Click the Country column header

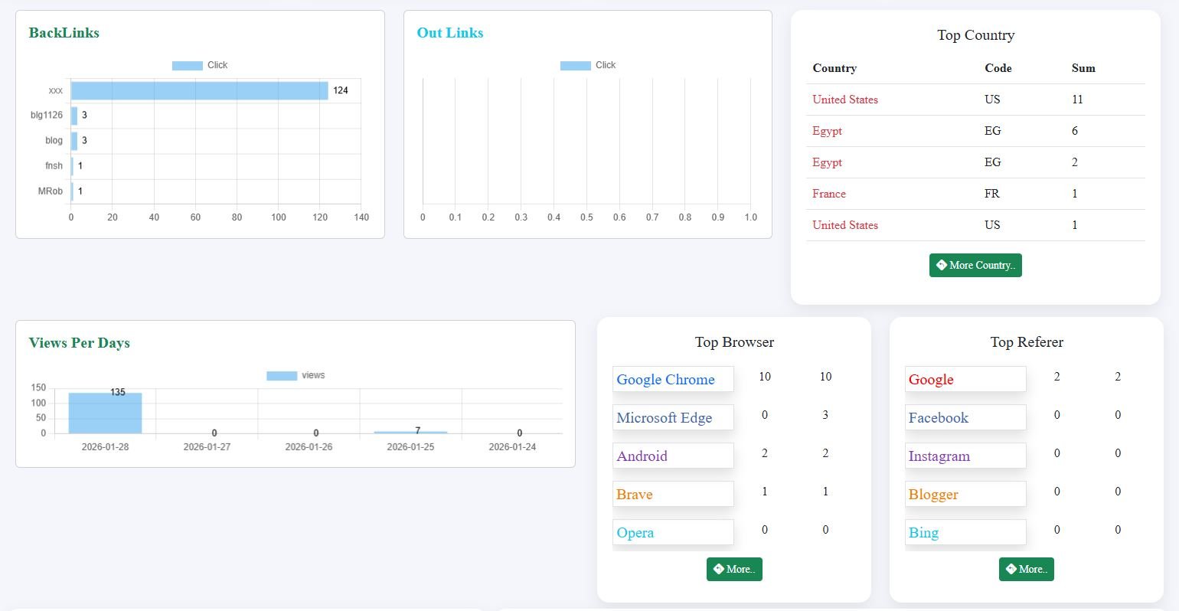click(x=834, y=68)
